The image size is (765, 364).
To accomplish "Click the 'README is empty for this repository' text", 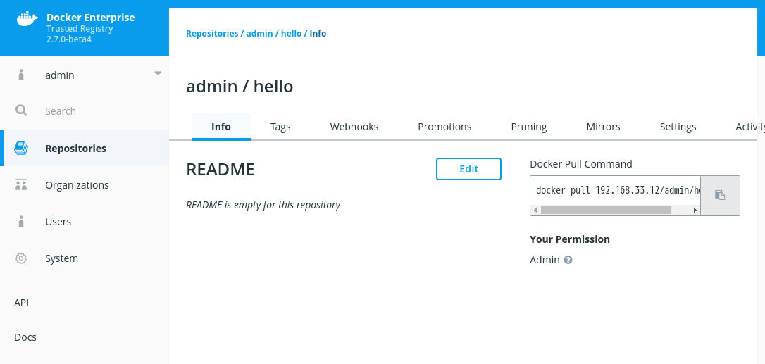I will [263, 205].
